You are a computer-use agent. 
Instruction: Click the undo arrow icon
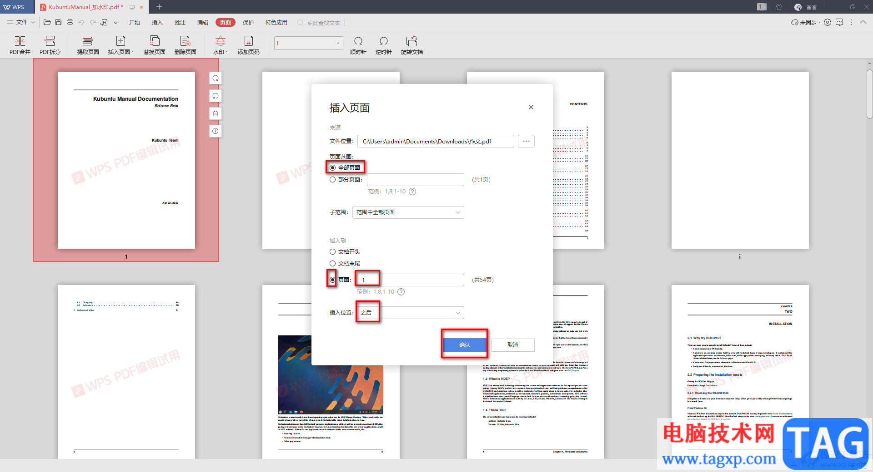[x=81, y=22]
